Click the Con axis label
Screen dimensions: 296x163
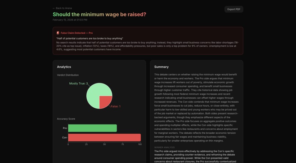point(64,138)
